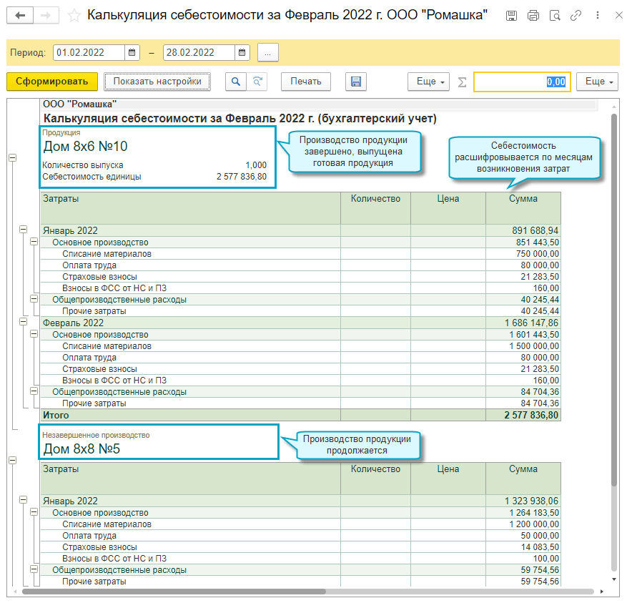Image resolution: width=632 pixels, height=603 pixels.
Task: Go back with the left arrow button
Action: click(20, 15)
